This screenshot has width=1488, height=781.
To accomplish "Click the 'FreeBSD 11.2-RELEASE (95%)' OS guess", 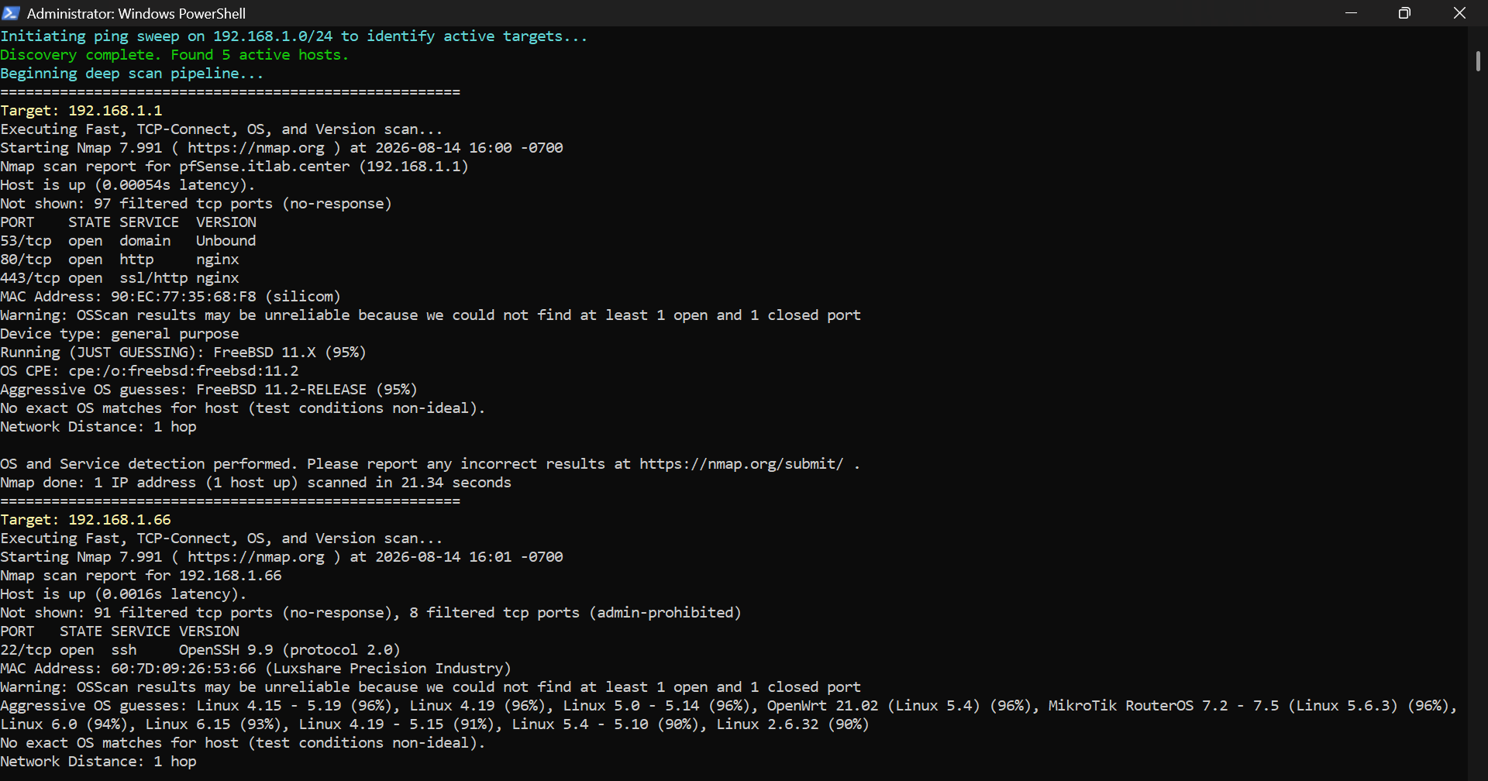I will (x=306, y=390).
